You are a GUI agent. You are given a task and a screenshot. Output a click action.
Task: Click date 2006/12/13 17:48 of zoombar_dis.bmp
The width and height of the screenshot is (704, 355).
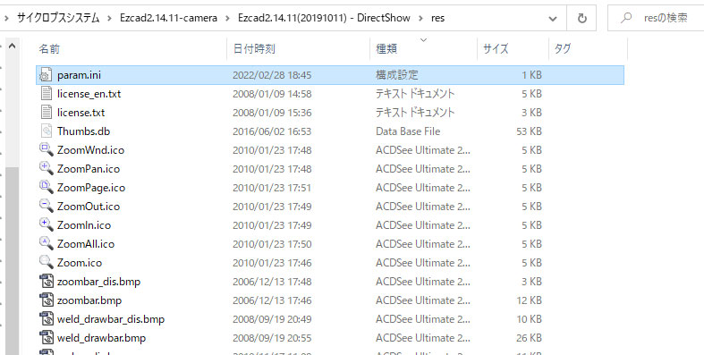point(272,282)
